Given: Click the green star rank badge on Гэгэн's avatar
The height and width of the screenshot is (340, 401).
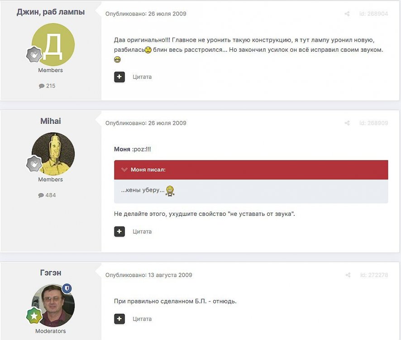Looking at the screenshot, I should 34,316.
